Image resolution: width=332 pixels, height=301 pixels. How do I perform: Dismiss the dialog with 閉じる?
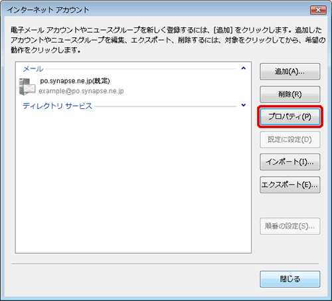[290, 279]
